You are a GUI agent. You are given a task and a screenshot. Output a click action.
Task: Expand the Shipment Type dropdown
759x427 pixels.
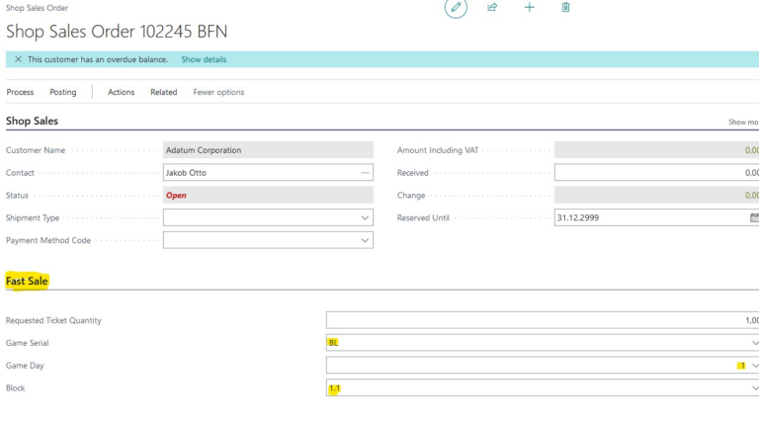coord(365,217)
